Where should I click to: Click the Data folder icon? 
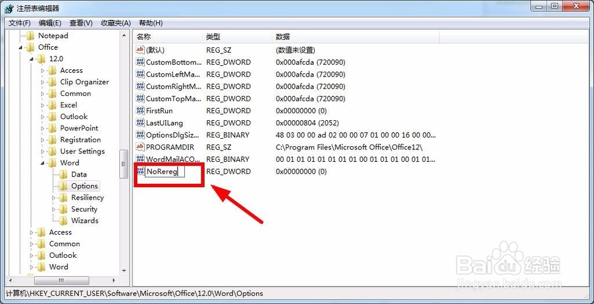click(64, 175)
